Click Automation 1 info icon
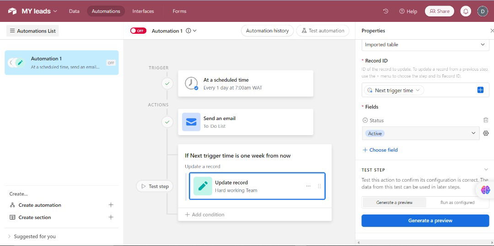The image size is (494, 246). (188, 31)
